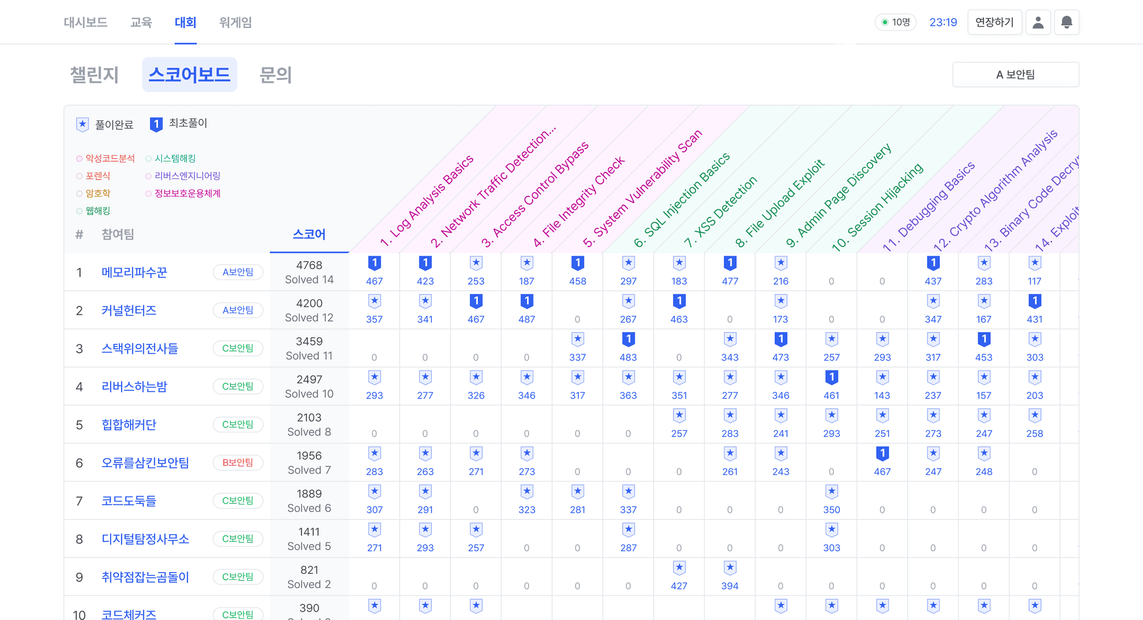
Task: Click the 참여팀 column header
Action: [x=118, y=234]
